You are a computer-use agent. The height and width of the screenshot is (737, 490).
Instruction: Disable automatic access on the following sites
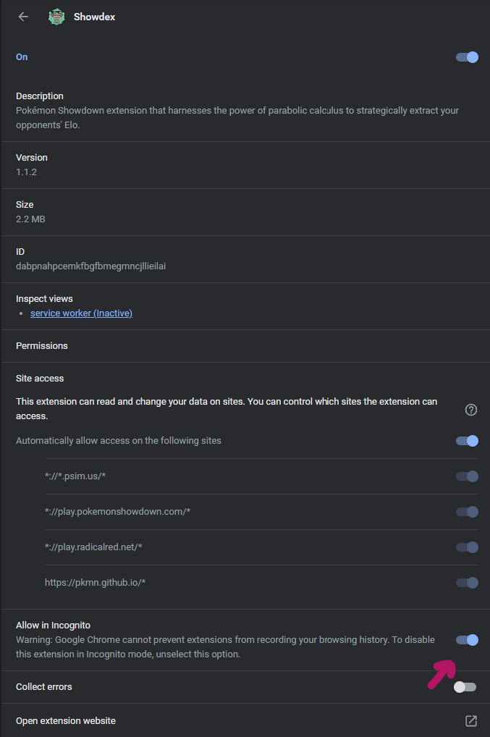tap(467, 441)
